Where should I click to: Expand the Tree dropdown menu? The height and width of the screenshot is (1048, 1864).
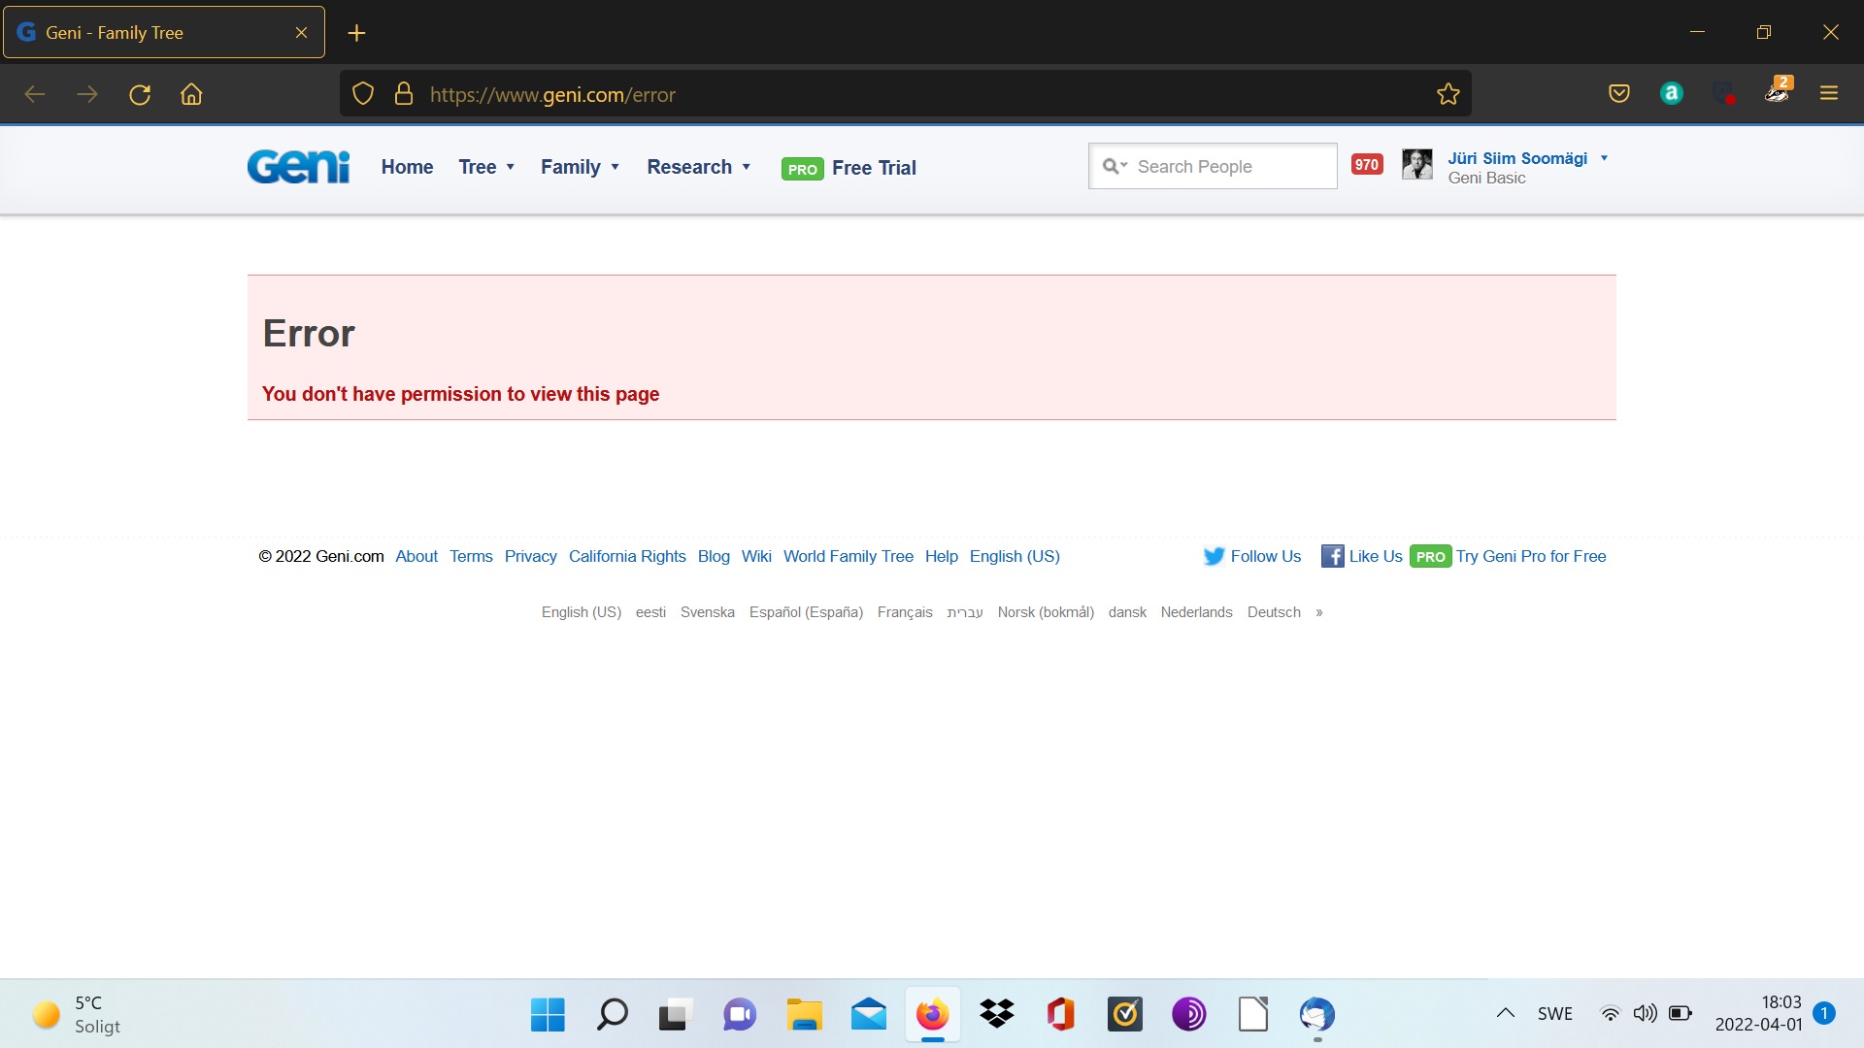click(x=486, y=167)
